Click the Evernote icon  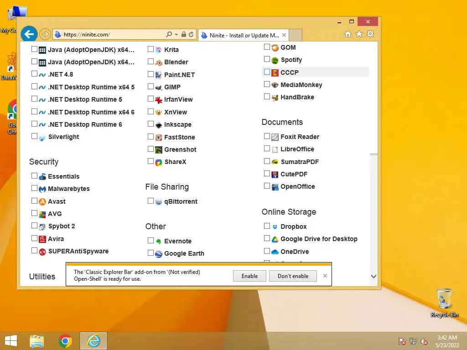pyautogui.click(x=159, y=242)
